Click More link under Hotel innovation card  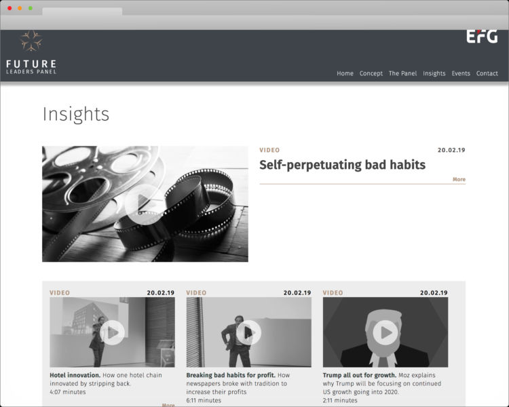[x=168, y=405]
